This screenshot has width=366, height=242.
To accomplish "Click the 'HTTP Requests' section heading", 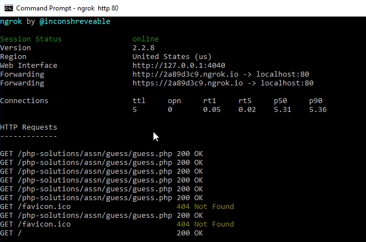I will pyautogui.click(x=29, y=127).
